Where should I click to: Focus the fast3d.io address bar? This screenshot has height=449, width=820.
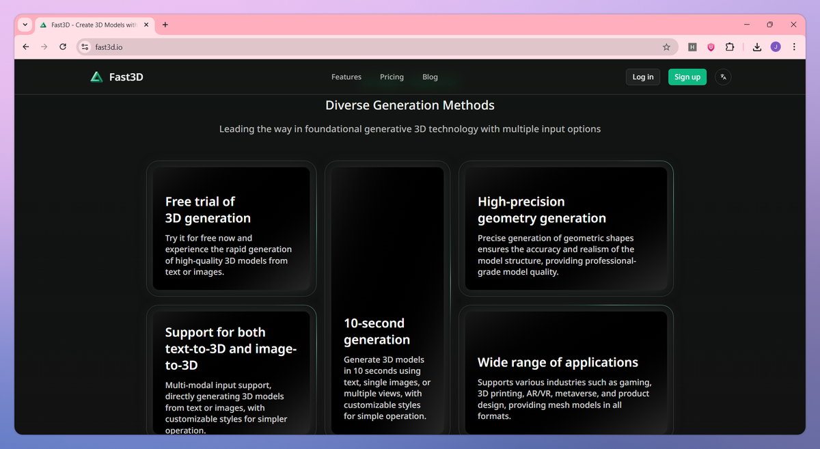[376, 47]
